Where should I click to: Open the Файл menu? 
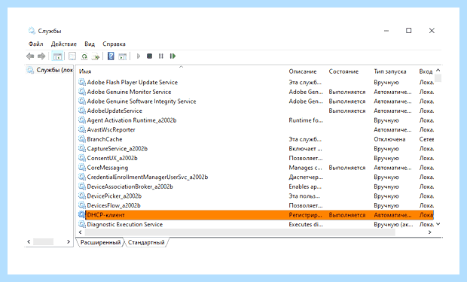click(35, 44)
